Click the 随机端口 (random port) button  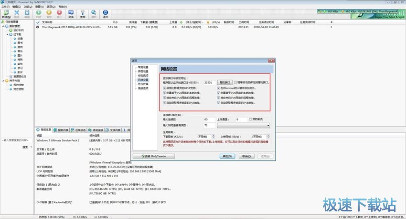(x=225, y=82)
